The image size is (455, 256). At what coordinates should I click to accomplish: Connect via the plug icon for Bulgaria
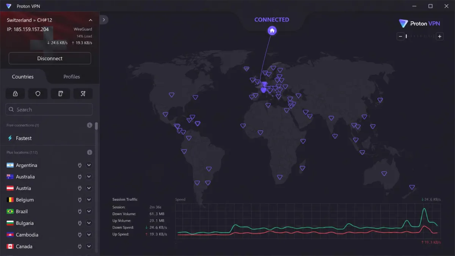coord(80,223)
